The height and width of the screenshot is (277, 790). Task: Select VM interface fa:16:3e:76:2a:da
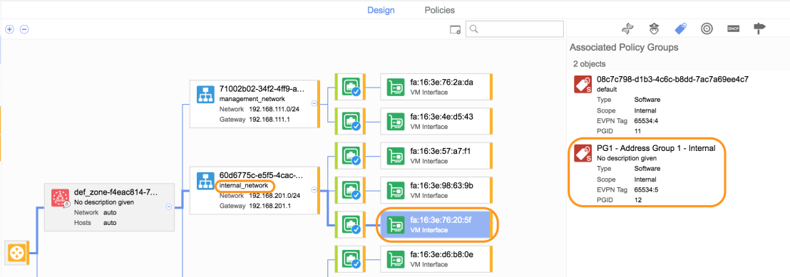[436, 87]
